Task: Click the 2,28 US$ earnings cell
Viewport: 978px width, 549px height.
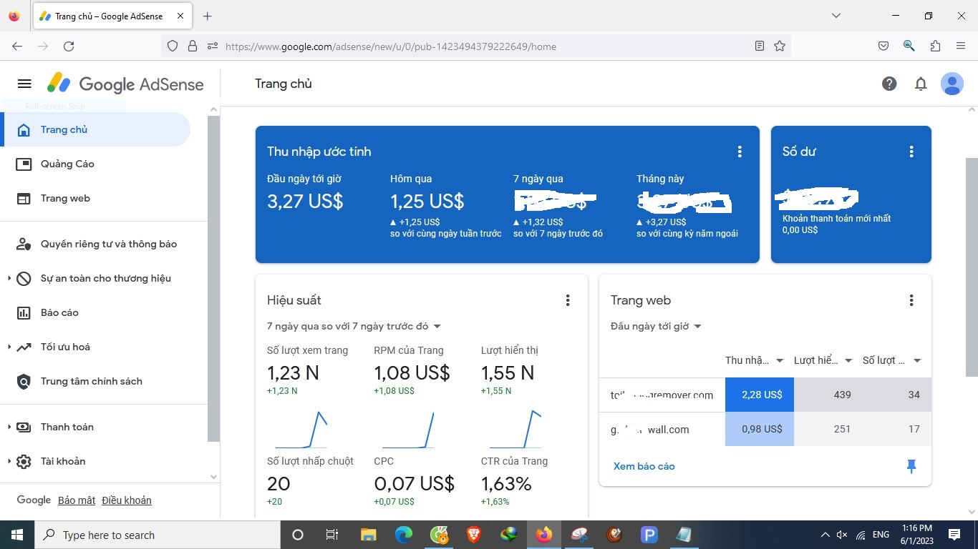Action: 759,395
